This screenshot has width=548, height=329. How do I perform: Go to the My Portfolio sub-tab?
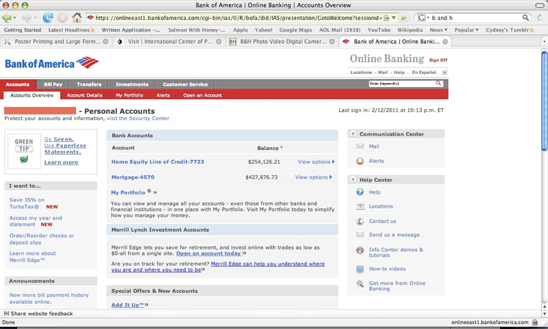tap(129, 95)
